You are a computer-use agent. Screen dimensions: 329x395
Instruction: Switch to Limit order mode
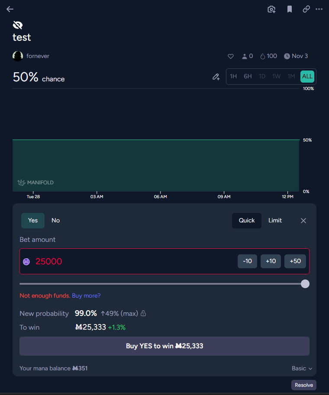275,220
